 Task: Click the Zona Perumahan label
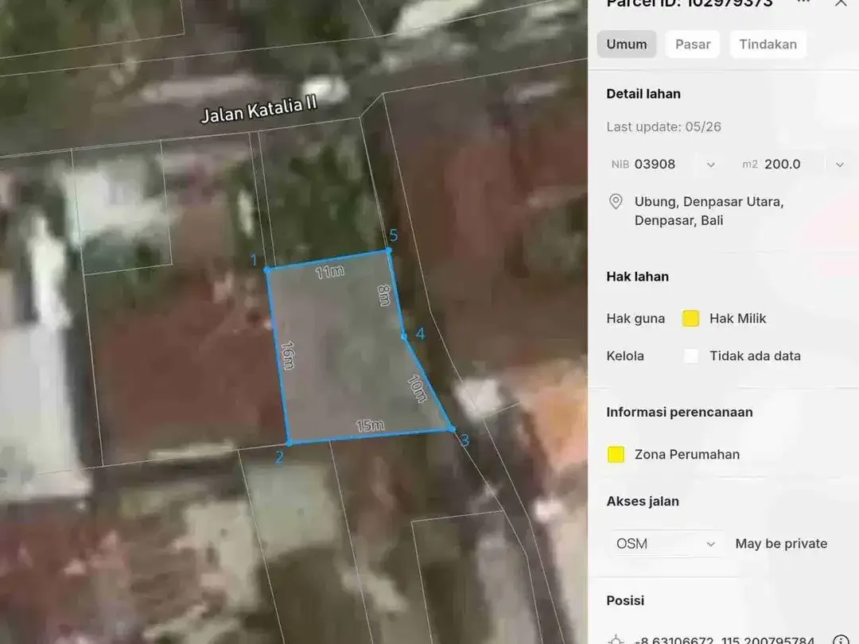point(687,455)
